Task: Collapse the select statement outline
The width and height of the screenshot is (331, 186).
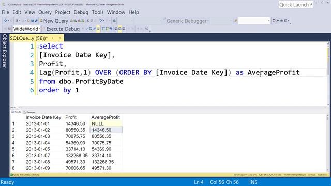Action: (x=37, y=46)
